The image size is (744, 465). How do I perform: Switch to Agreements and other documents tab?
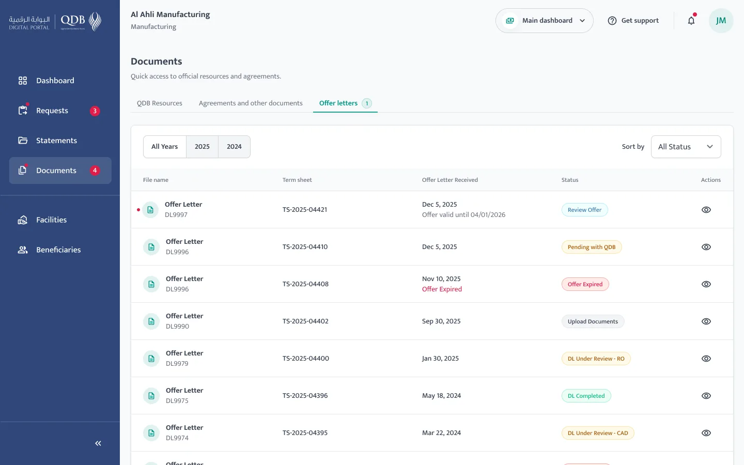tap(251, 103)
